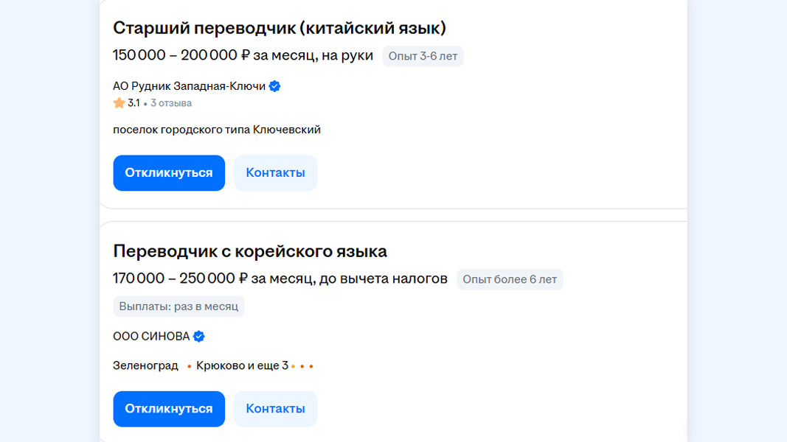The width and height of the screenshot is (787, 442).
Task: Click the 170 000 – 250 000 ₽ salary line
Action: pos(280,278)
